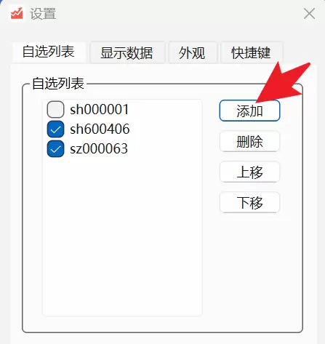Click the 删除 button

click(249, 141)
